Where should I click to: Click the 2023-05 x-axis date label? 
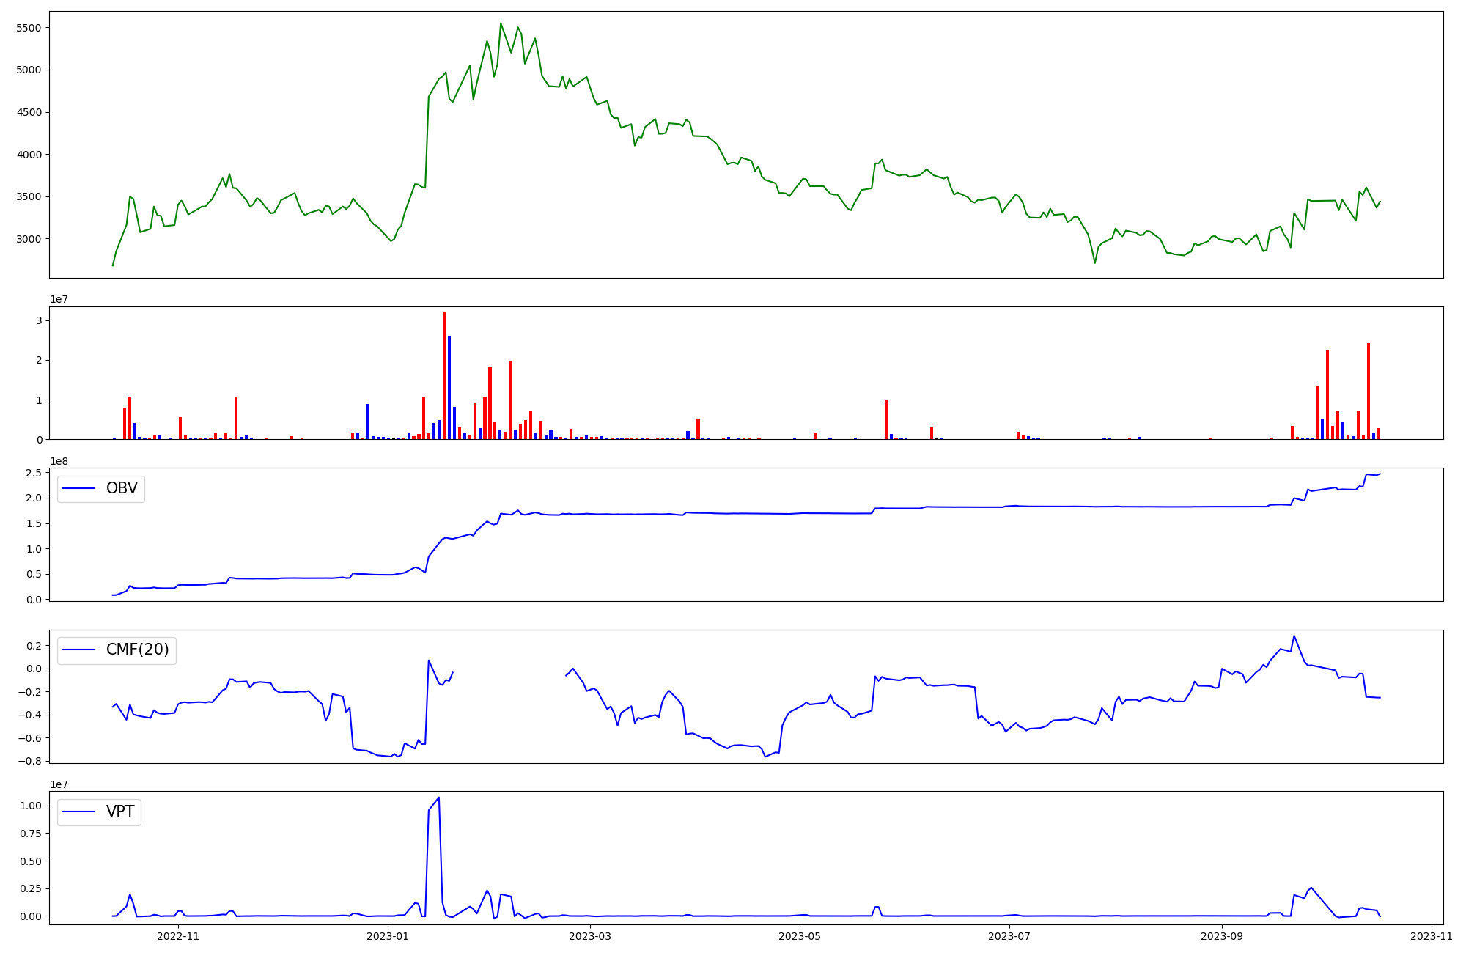point(800,936)
